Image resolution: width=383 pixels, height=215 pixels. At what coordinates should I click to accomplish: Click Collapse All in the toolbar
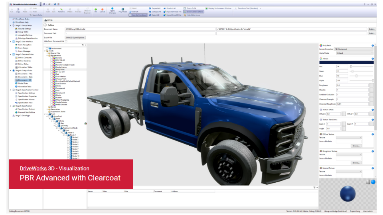pos(155,12)
